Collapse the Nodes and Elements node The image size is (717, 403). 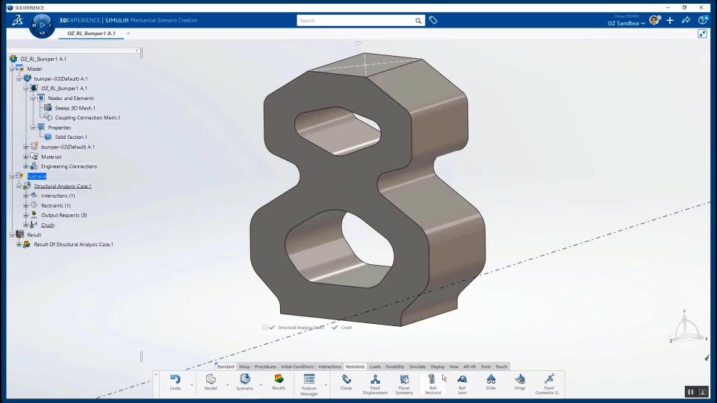[x=33, y=99]
